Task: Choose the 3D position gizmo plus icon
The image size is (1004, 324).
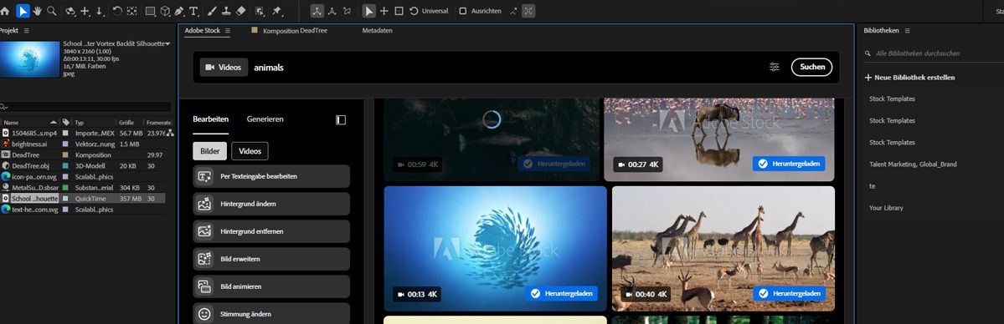Action: (x=384, y=11)
